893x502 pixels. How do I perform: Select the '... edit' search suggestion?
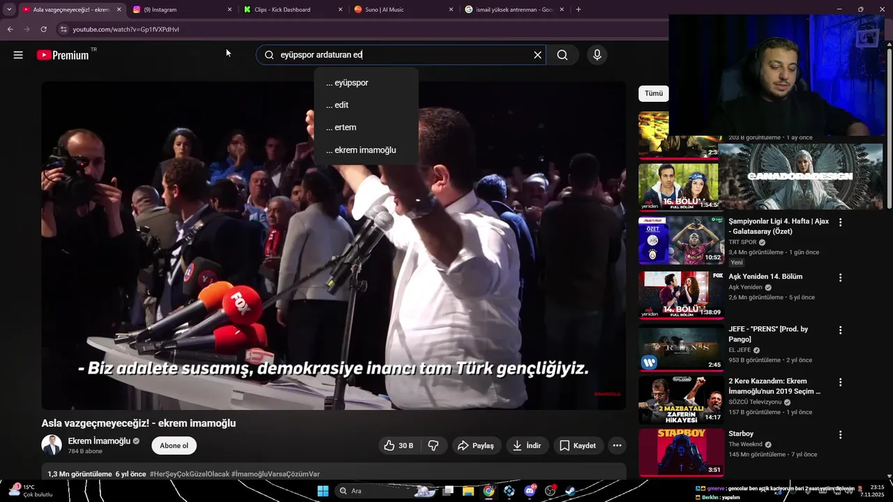366,105
